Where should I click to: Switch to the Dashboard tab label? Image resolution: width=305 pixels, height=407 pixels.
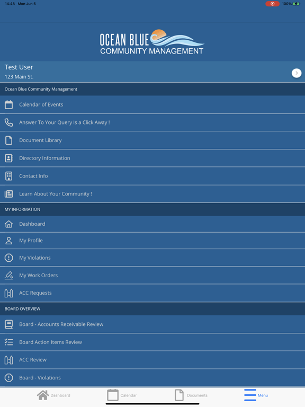point(60,395)
